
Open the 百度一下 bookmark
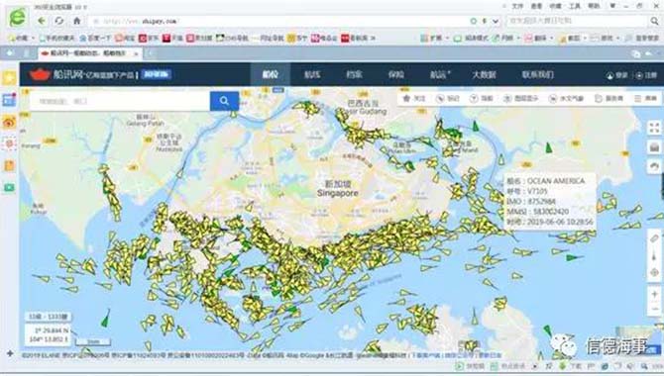(95, 38)
